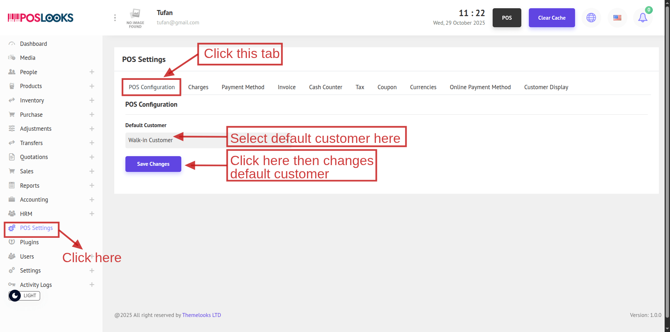Open the Default Customer dropdown
670x332 pixels.
[x=176, y=140]
